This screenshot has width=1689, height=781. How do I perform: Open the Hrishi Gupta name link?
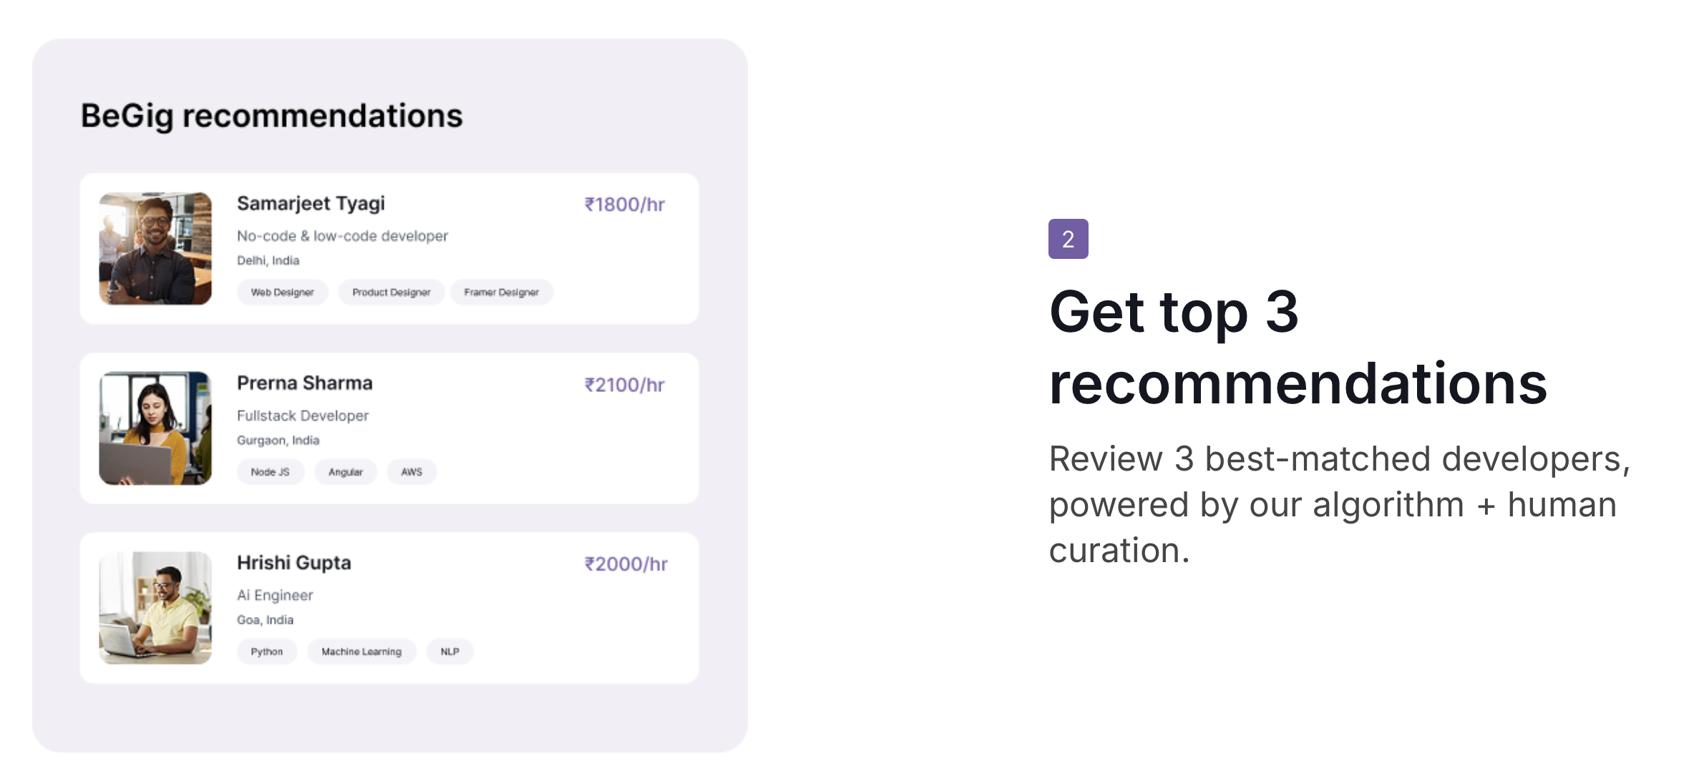point(293,563)
